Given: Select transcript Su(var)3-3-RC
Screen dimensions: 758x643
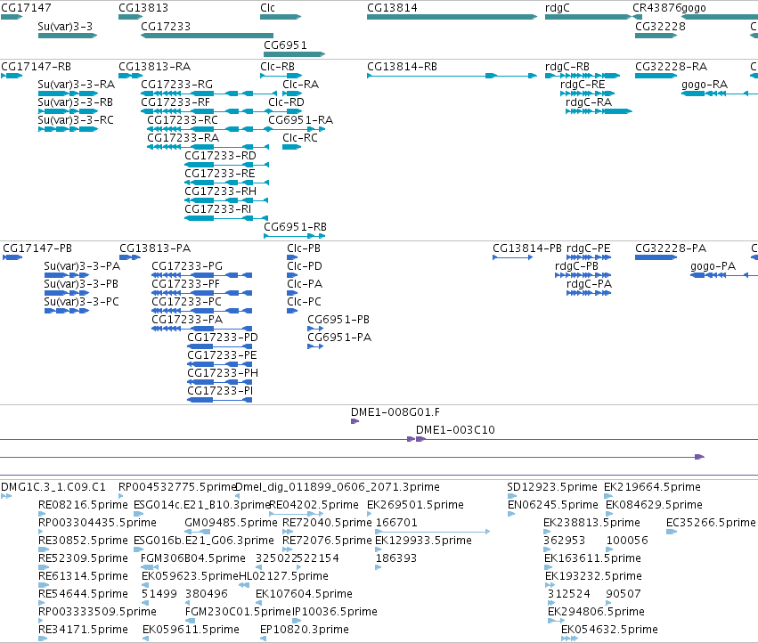Looking at the screenshot, I should [x=69, y=129].
